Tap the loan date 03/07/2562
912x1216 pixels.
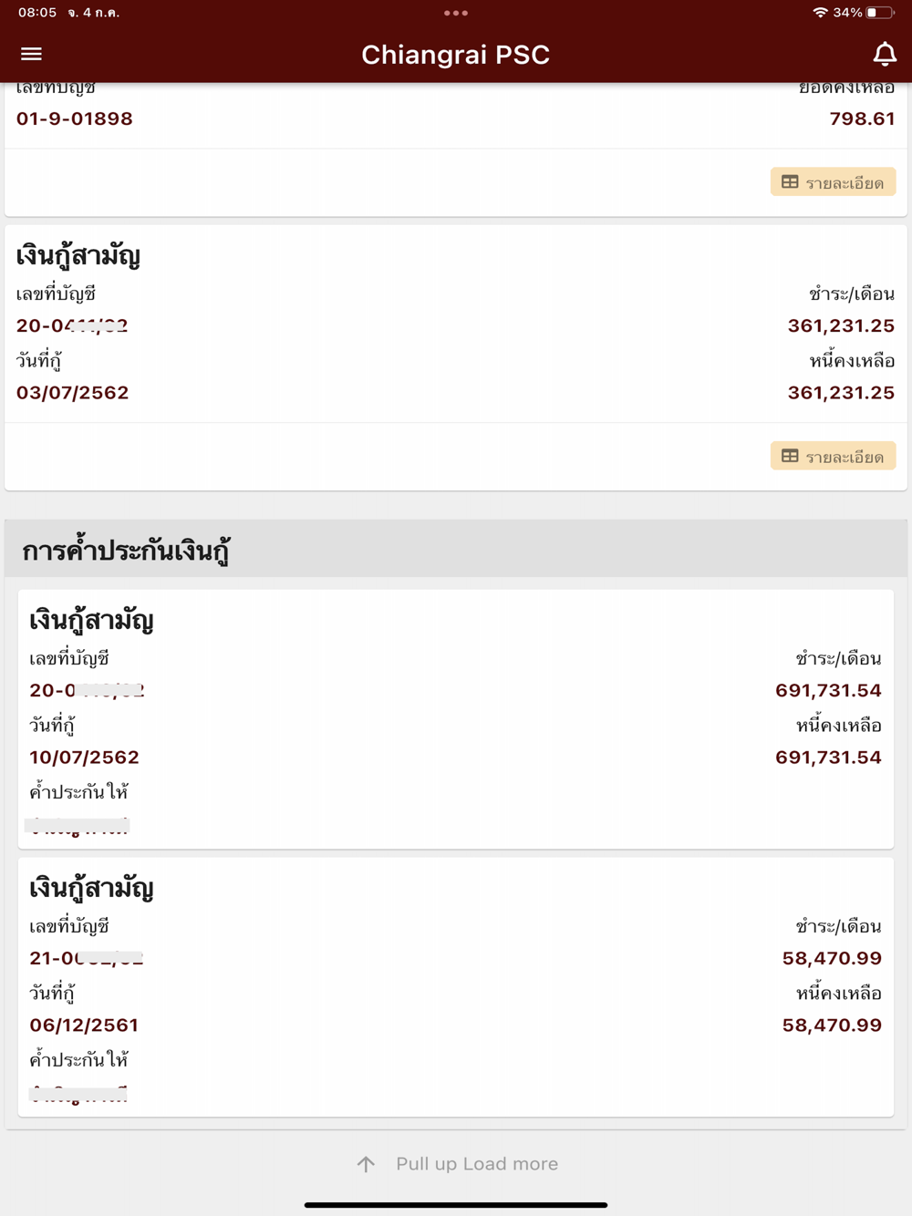(73, 393)
